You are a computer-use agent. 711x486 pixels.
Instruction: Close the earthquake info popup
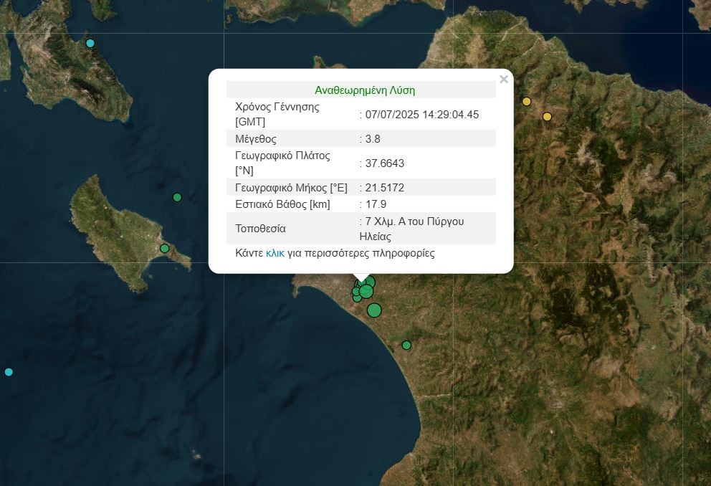(504, 80)
